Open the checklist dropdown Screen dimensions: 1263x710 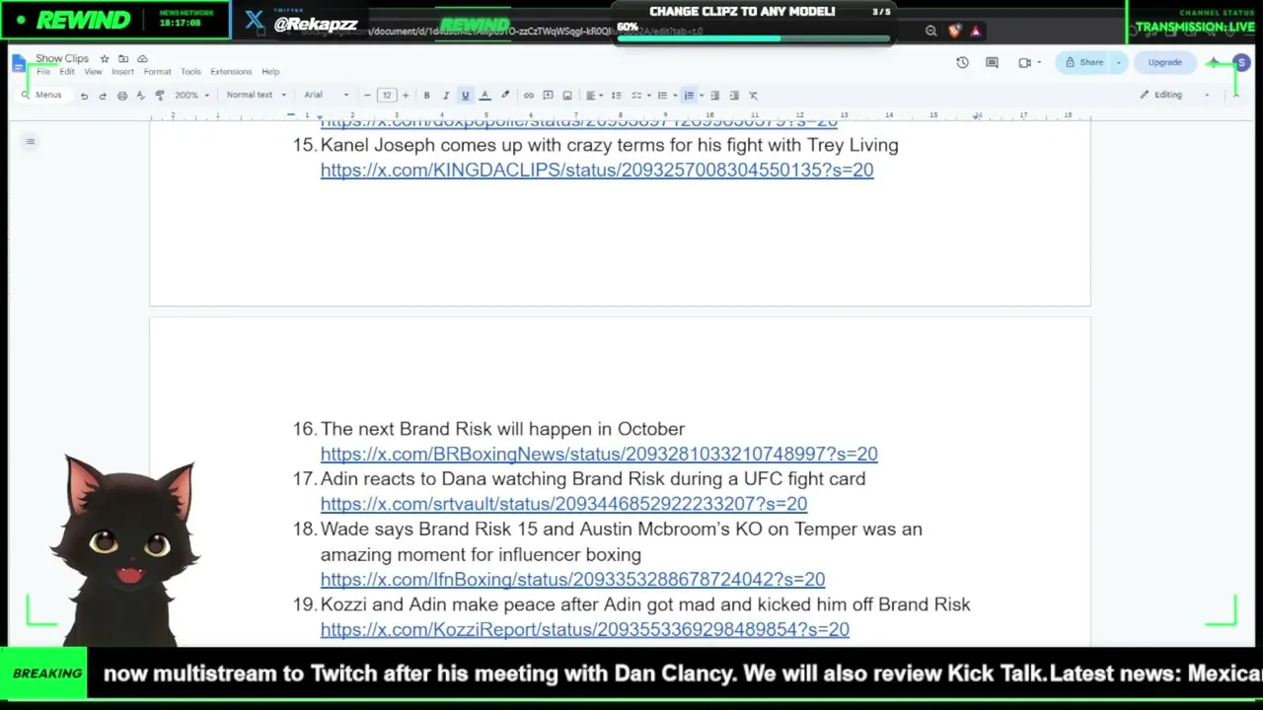(640, 96)
